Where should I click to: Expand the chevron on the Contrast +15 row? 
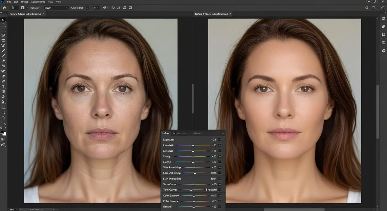[220, 151]
